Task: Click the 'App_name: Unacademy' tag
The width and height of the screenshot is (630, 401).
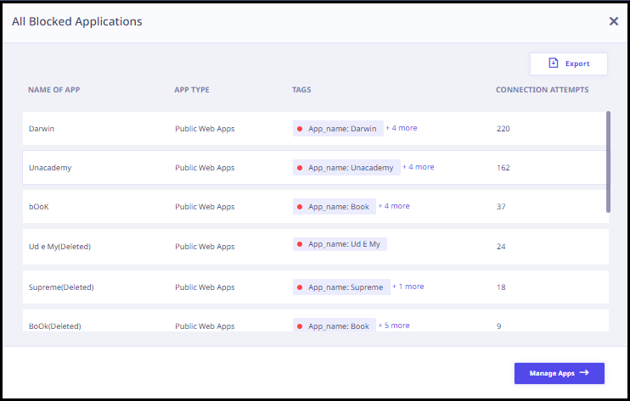Action: click(346, 168)
